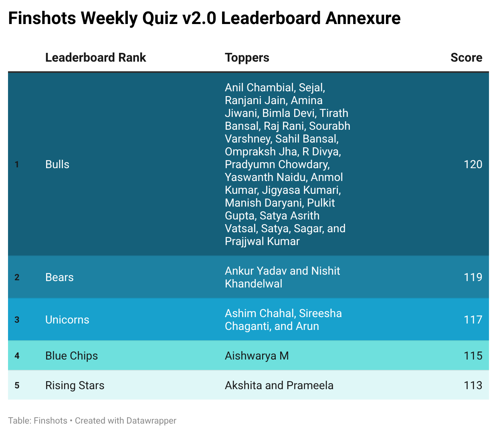Select the Rising Stars rank cell
The height and width of the screenshot is (434, 497).
pos(75,386)
